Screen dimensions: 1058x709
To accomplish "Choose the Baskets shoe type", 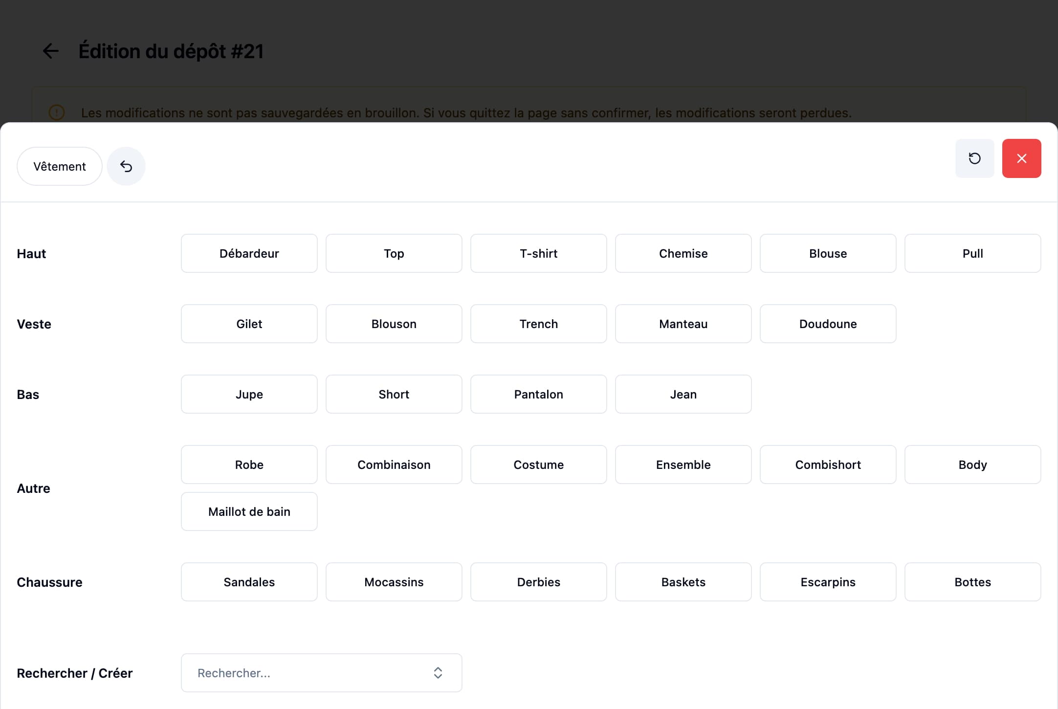I will point(683,582).
